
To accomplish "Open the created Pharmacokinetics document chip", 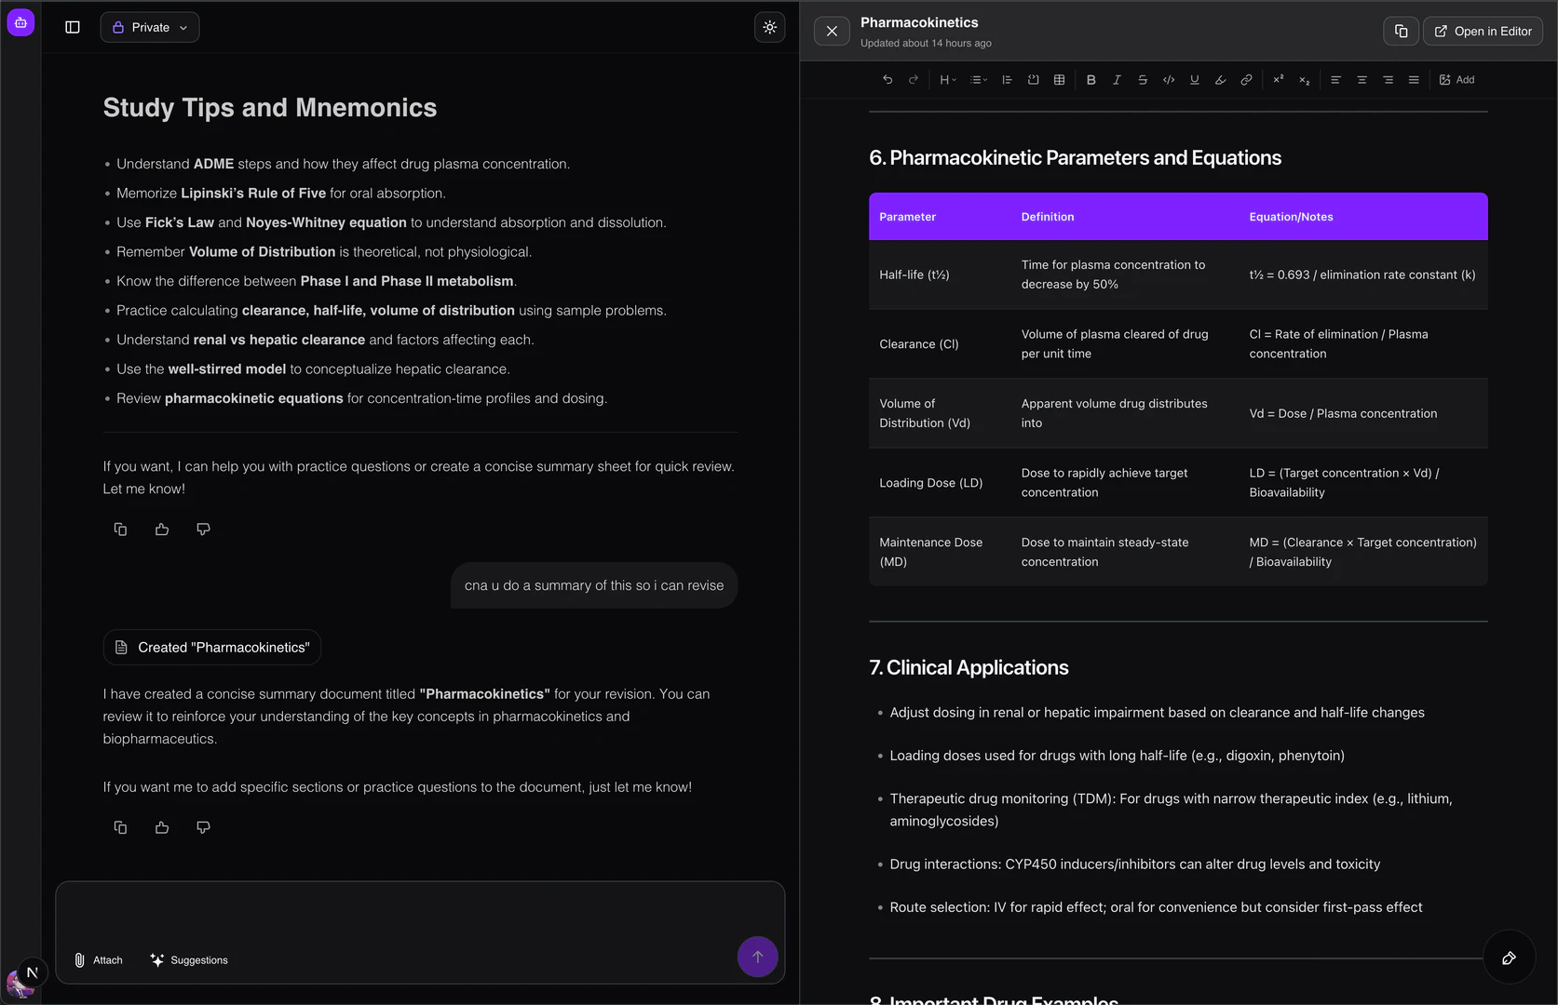I will coord(211,647).
